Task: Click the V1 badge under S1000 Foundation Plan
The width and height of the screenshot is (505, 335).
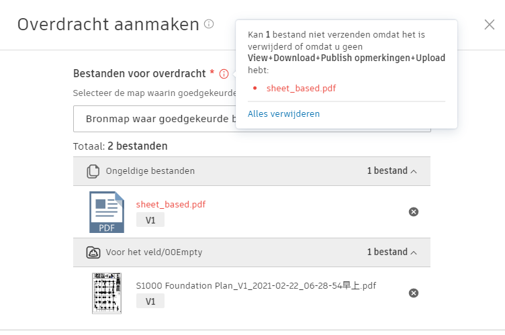Action: 150,301
